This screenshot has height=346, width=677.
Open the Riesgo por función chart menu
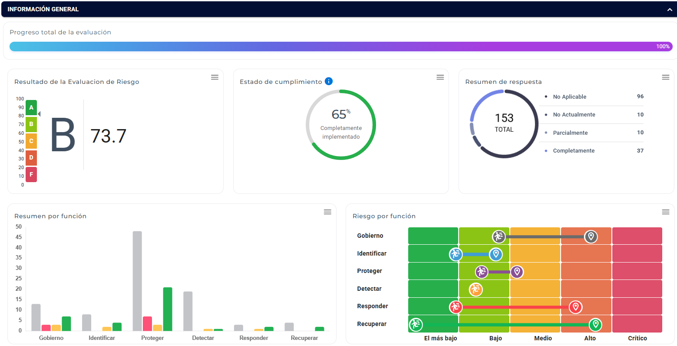[x=665, y=212]
